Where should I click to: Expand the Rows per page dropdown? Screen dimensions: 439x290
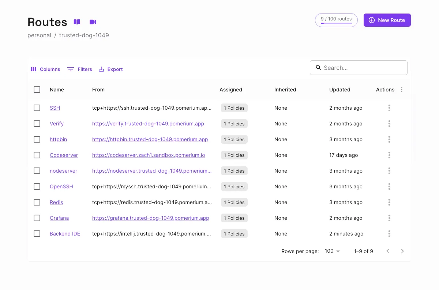click(x=332, y=251)
